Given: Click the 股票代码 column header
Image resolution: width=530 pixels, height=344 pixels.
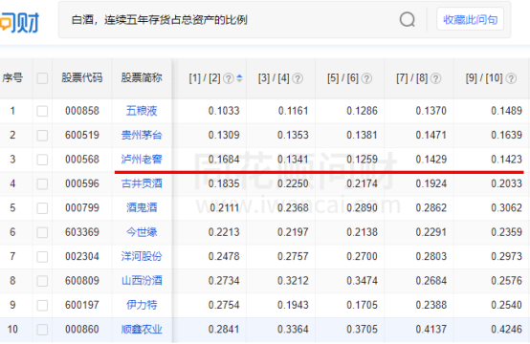Looking at the screenshot, I should (82, 78).
